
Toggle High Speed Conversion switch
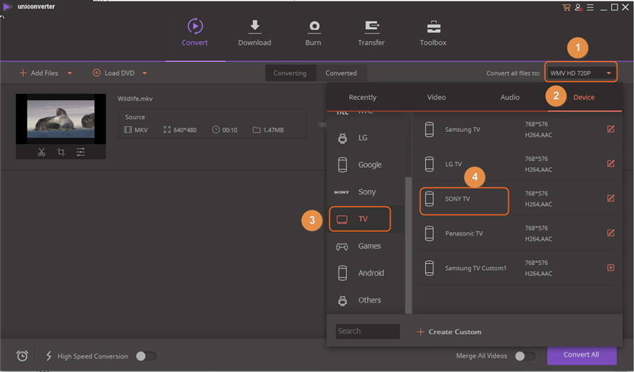point(146,356)
